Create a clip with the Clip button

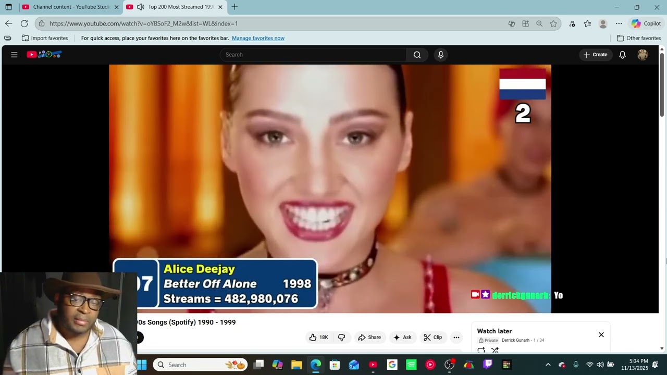(x=433, y=337)
